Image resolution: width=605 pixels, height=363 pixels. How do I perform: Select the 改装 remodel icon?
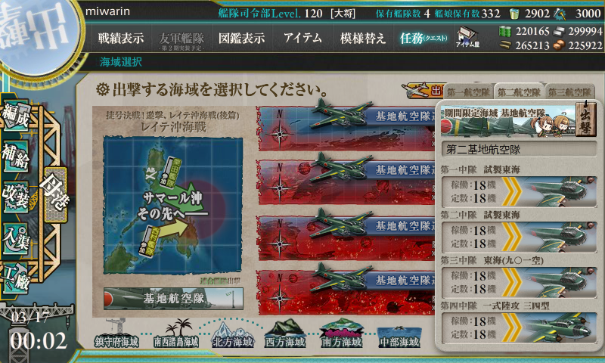[x=15, y=197]
